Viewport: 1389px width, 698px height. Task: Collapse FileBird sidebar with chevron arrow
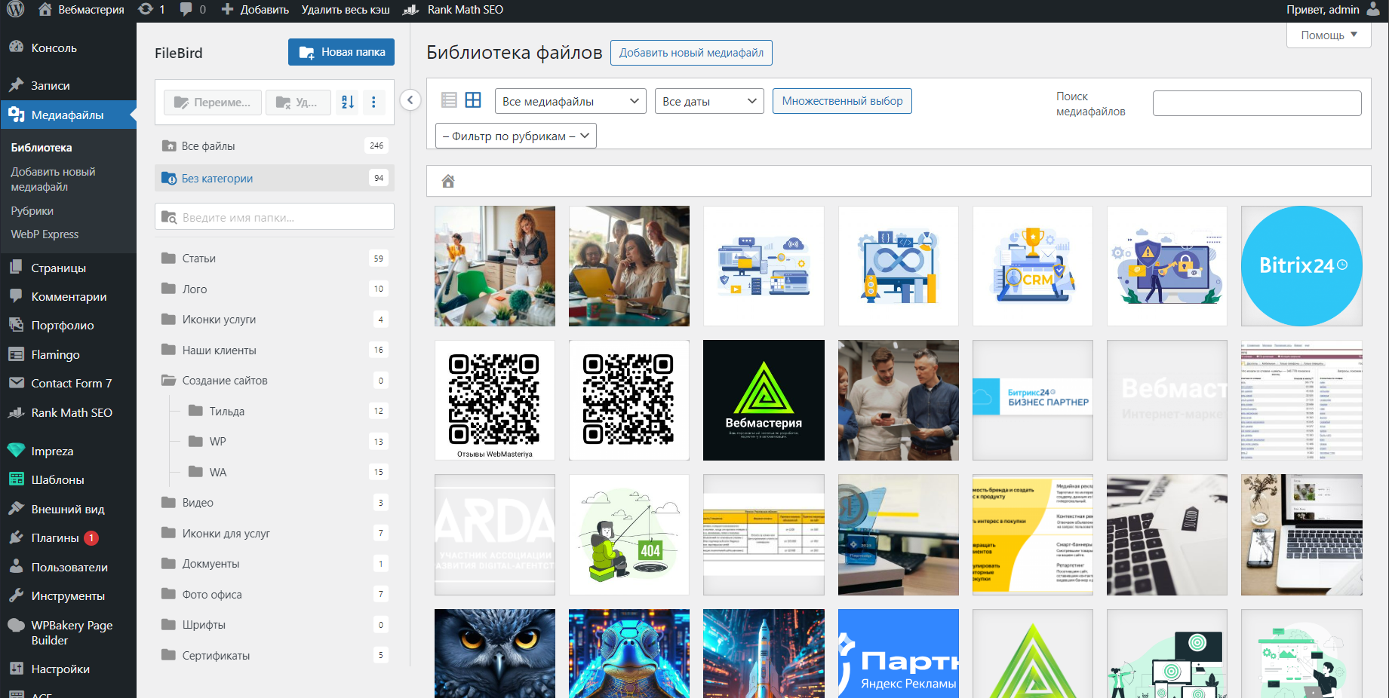[410, 99]
